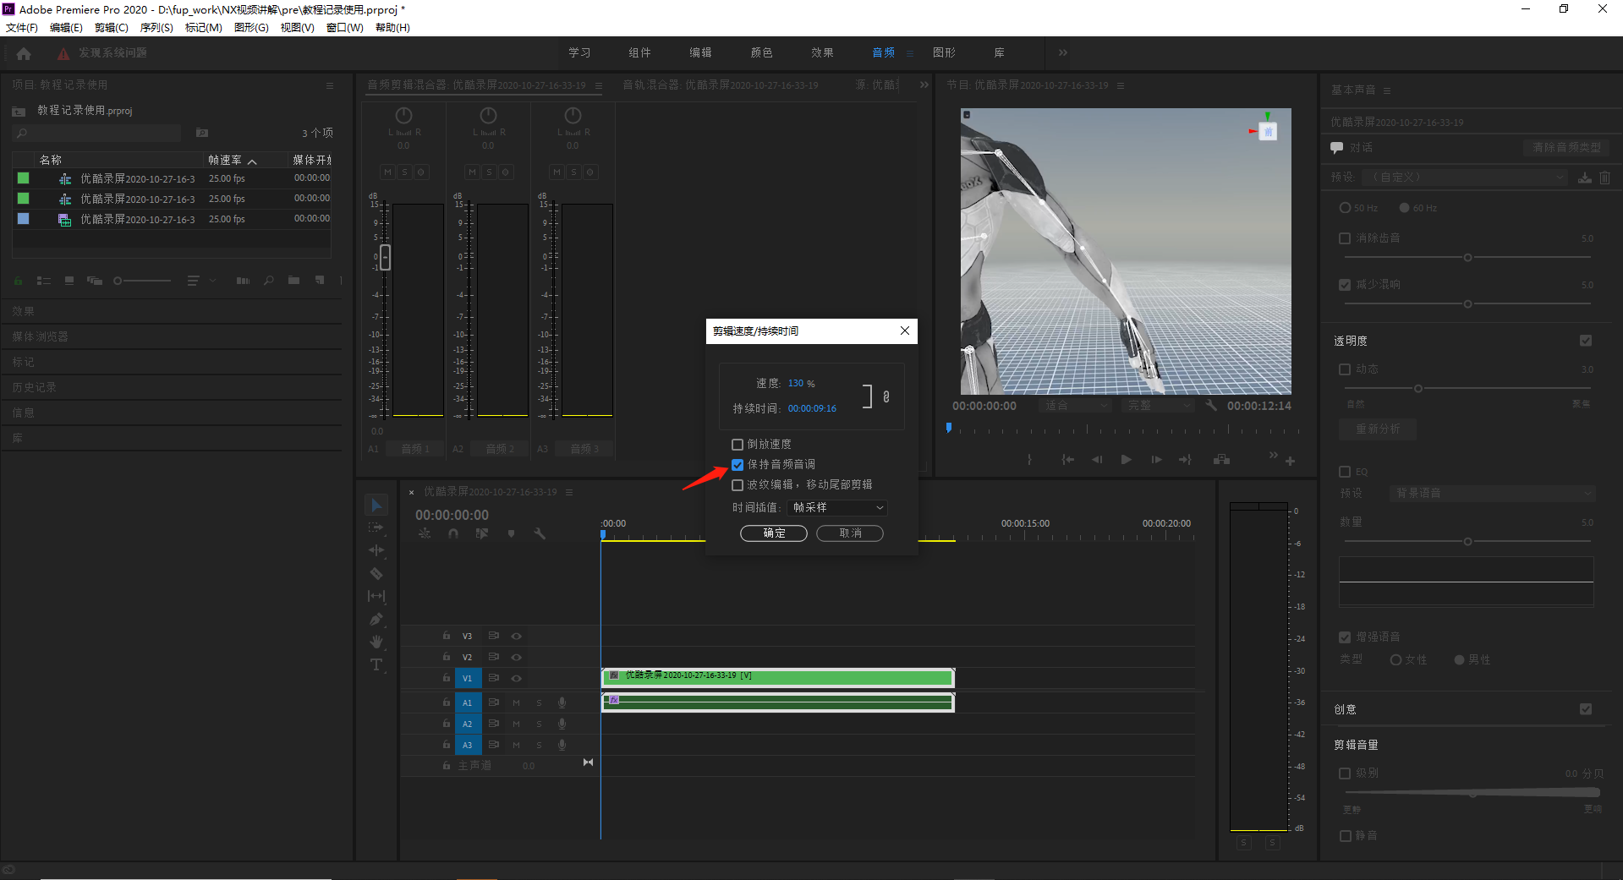Uncheck 保持音频音调 checkbox

click(x=737, y=464)
